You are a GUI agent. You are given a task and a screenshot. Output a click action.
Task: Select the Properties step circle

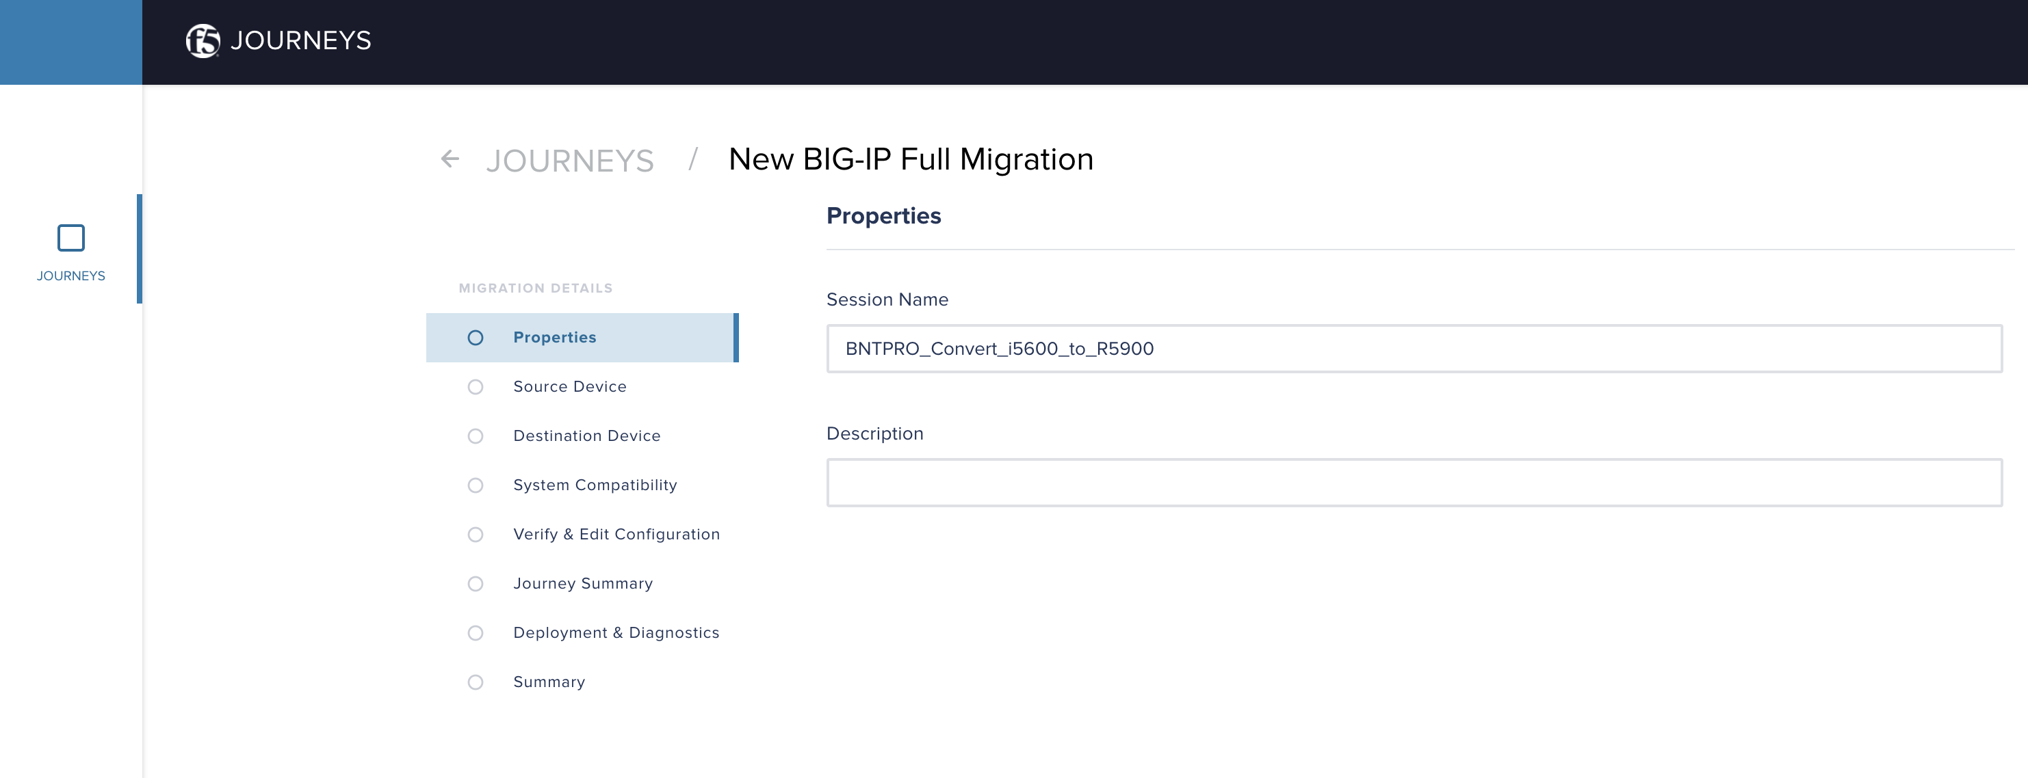coord(475,338)
